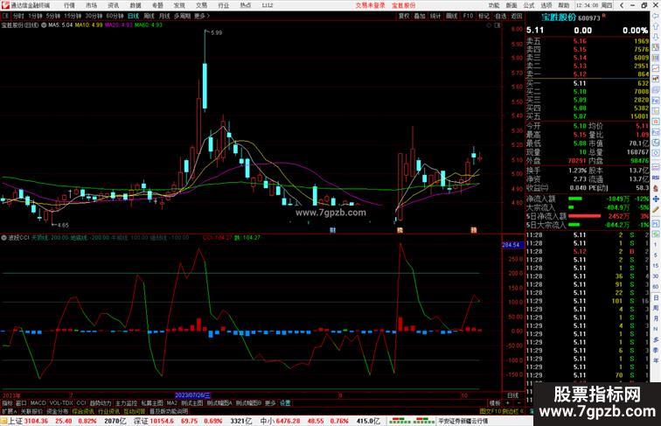
Task: Select the 私募主图 indicator tab
Action: 152,403
